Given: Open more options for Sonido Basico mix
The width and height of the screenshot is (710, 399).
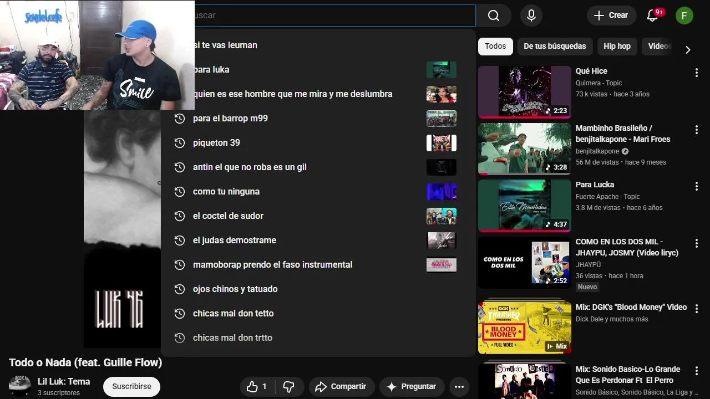Looking at the screenshot, I should [696, 371].
